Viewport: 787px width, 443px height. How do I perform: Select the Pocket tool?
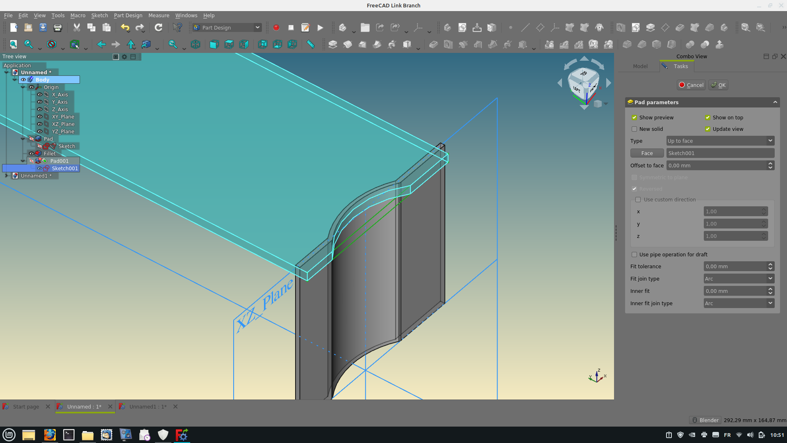coord(434,44)
